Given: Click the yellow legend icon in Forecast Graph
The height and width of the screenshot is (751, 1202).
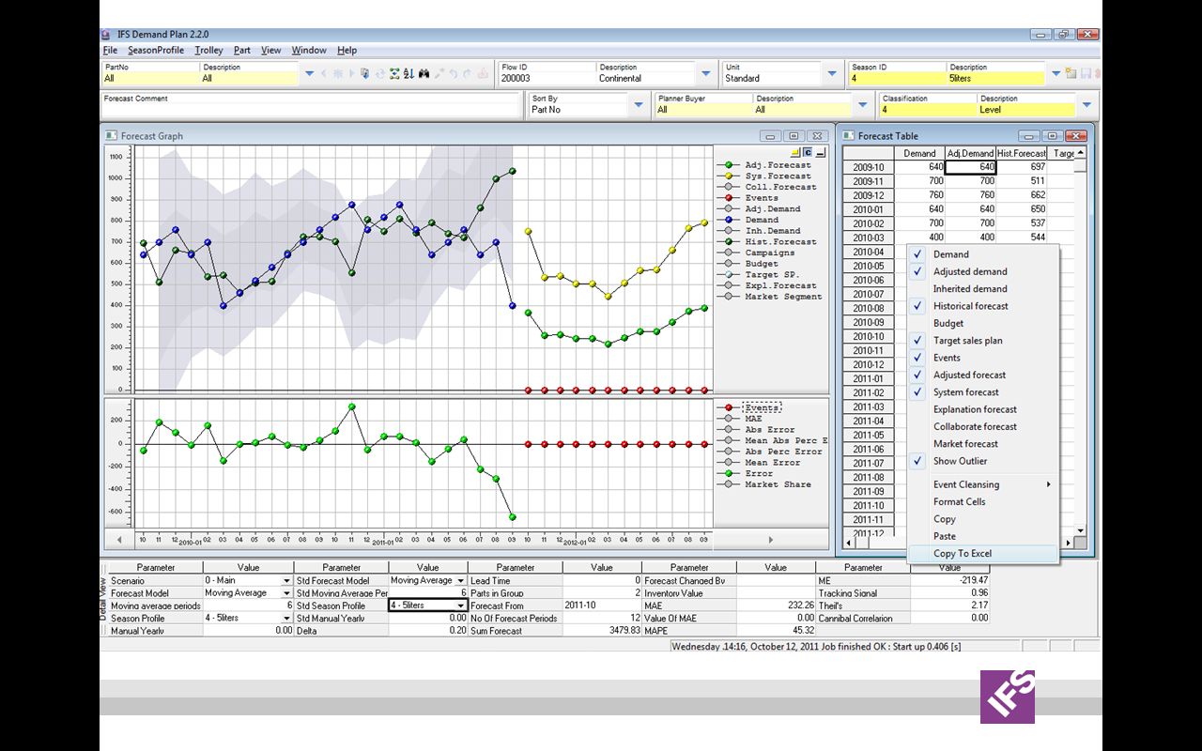Looking at the screenshot, I should [x=794, y=152].
